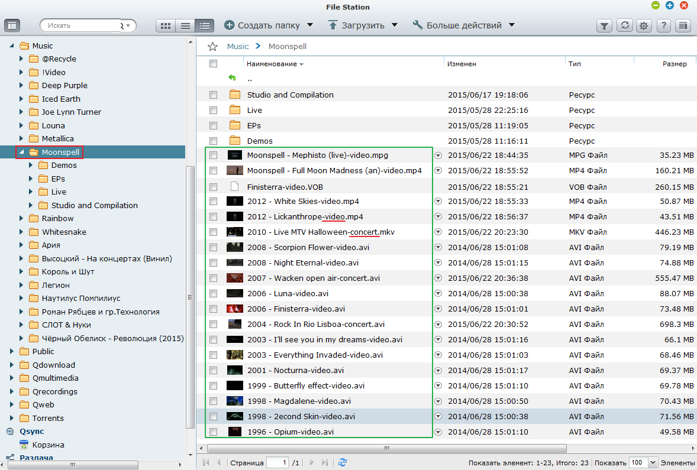Screen dimensions: 697x470
Task: Go to first page of results
Action: 206,462
